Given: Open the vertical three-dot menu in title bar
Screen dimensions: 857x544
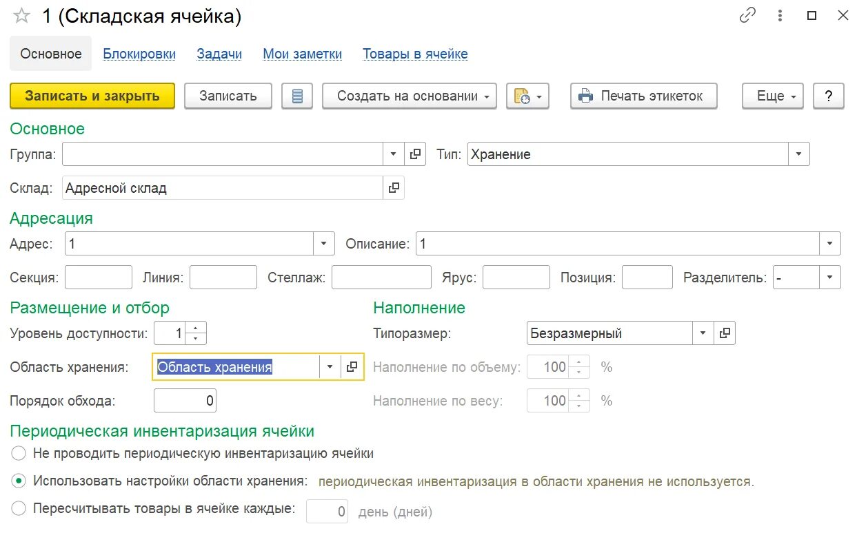Looking at the screenshot, I should pos(780,16).
